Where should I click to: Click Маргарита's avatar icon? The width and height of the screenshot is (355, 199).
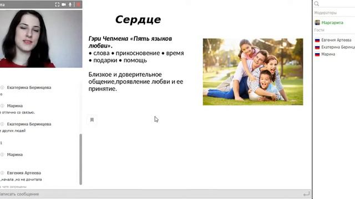click(317, 22)
